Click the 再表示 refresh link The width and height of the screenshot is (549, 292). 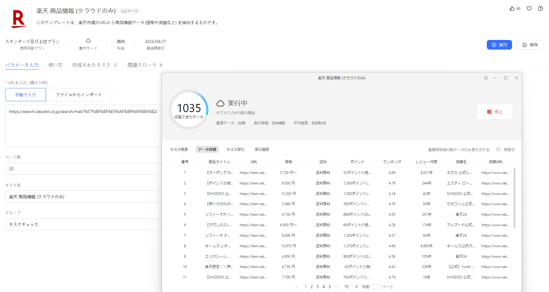509,150
